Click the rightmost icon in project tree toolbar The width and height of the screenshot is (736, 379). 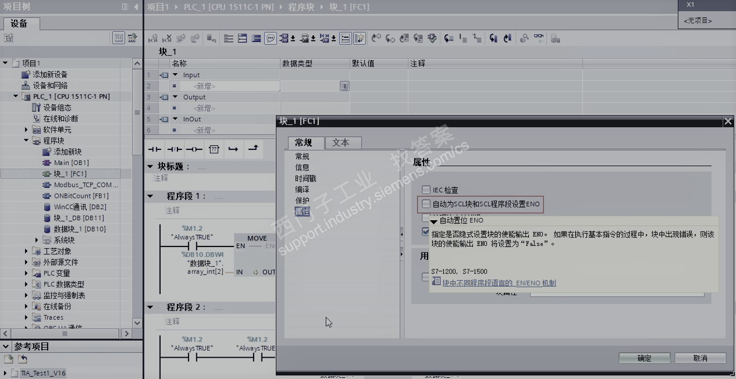(x=132, y=38)
